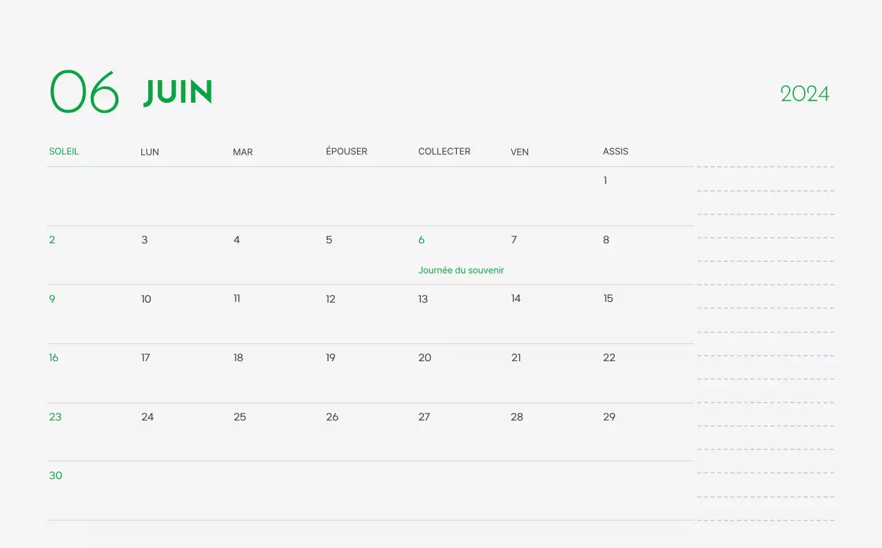
Task: Click date 18 in the MAR column
Action: pyautogui.click(x=238, y=358)
